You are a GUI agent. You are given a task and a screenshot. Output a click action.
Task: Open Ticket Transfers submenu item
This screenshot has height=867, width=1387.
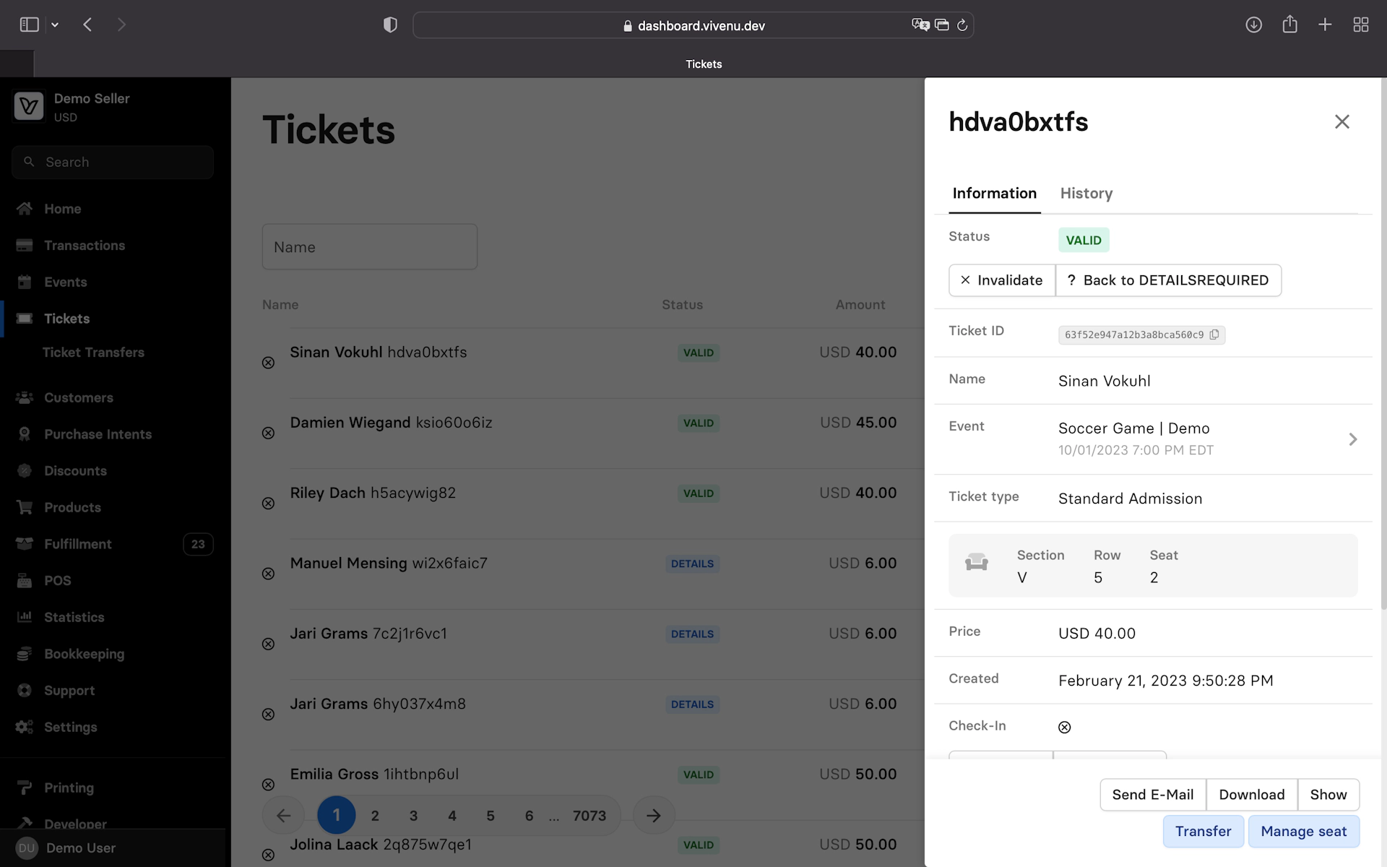tap(93, 353)
